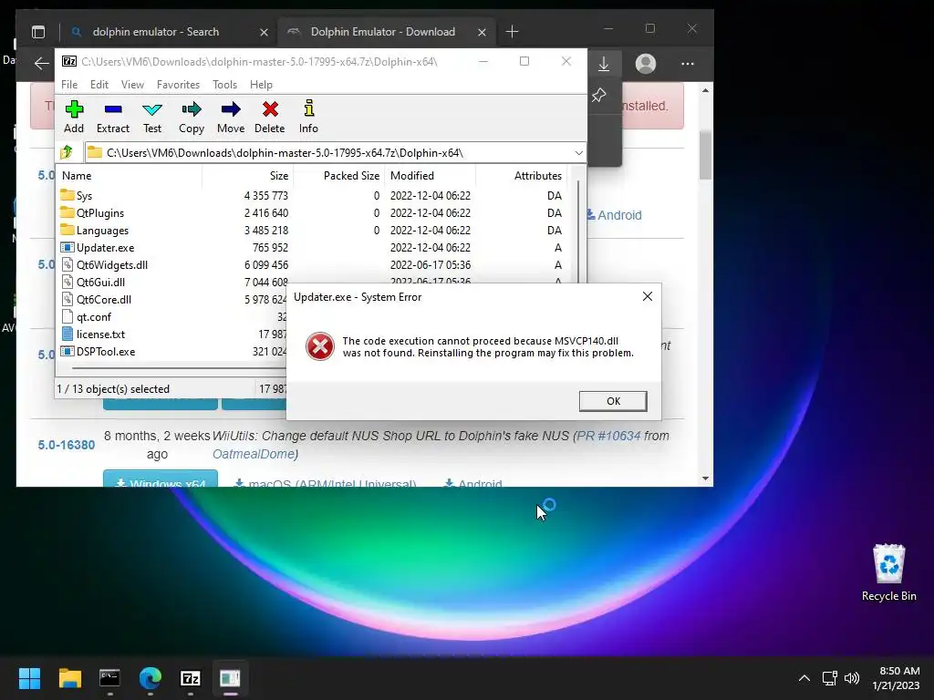Screen dimensions: 934x700
Task: Open Edge settings and more menu
Action: tap(688, 64)
